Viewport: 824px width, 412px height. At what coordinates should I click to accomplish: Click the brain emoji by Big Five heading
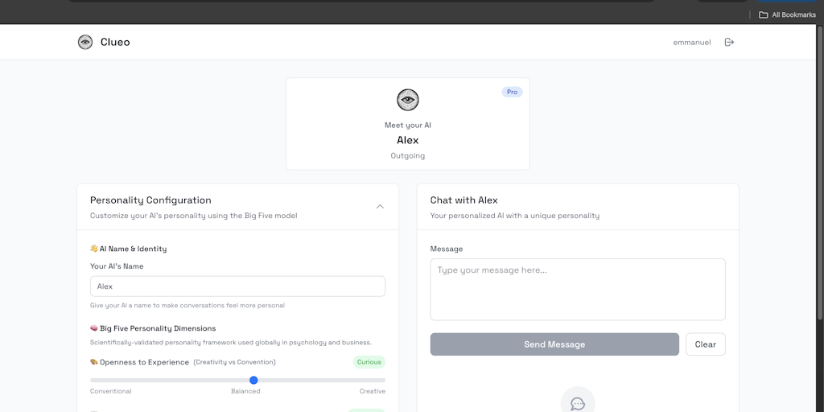click(94, 328)
